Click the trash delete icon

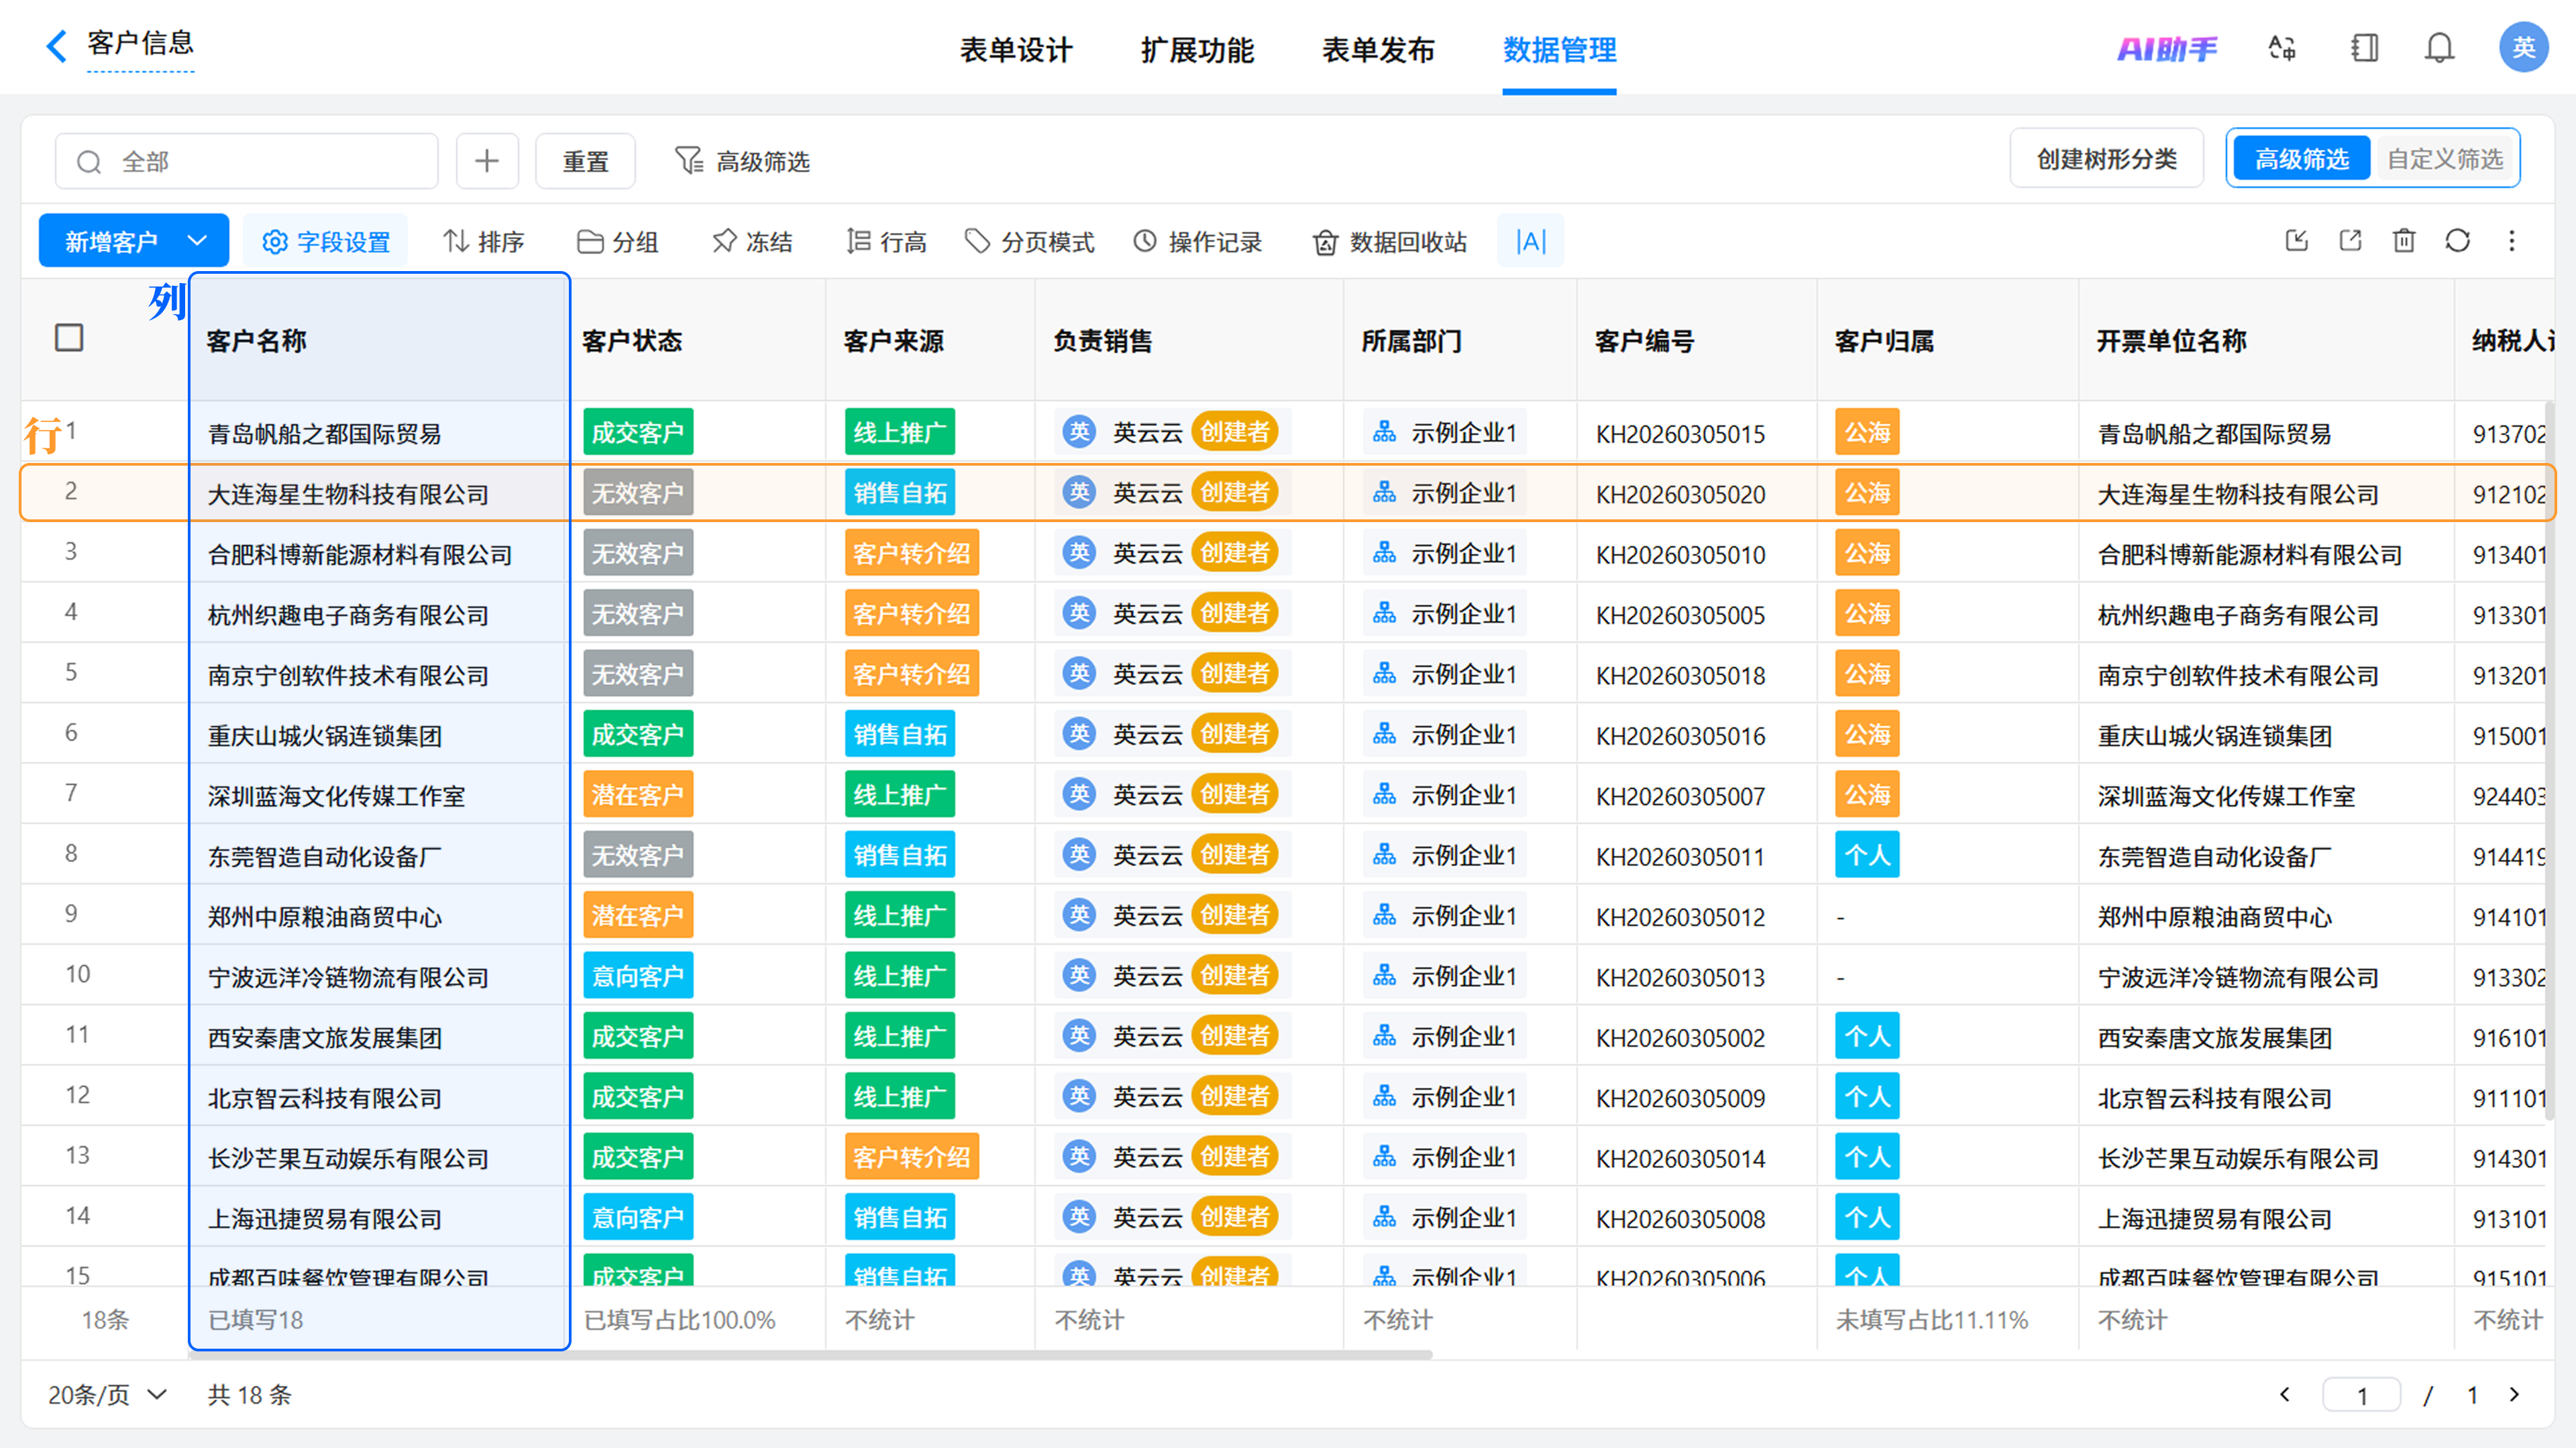pos(2404,240)
